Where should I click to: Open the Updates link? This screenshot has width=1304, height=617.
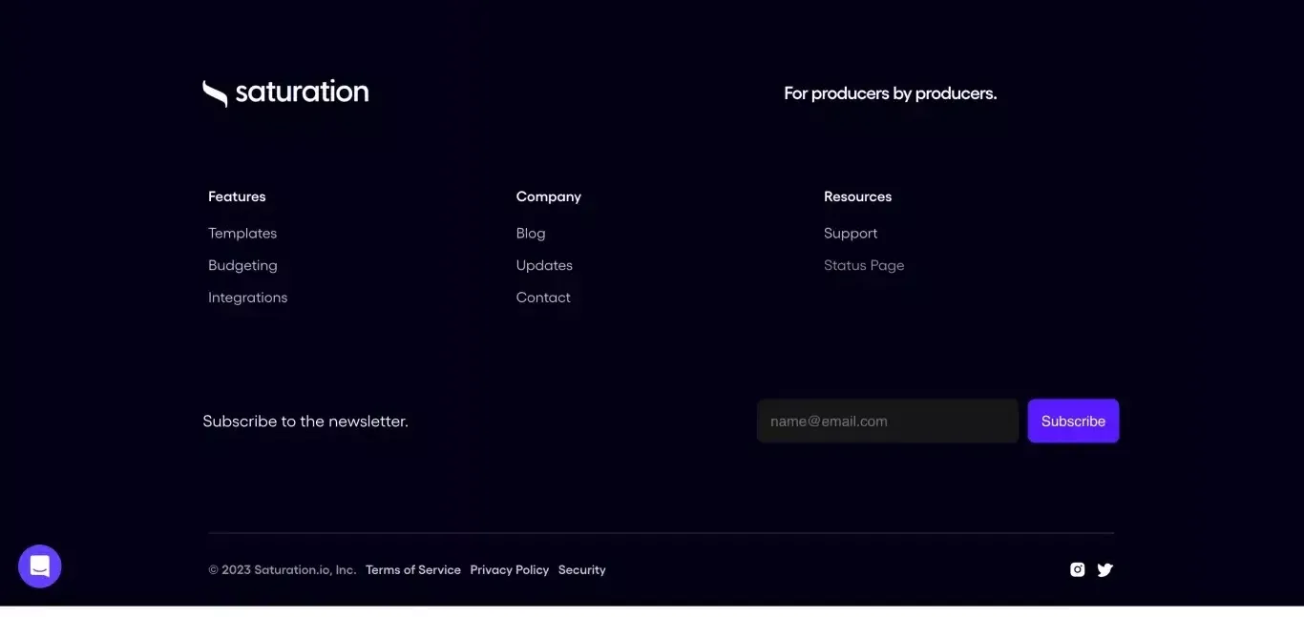coord(544,265)
